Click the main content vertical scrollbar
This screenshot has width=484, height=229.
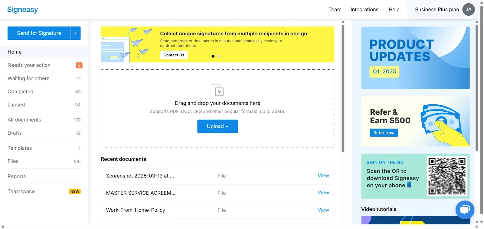(343, 88)
